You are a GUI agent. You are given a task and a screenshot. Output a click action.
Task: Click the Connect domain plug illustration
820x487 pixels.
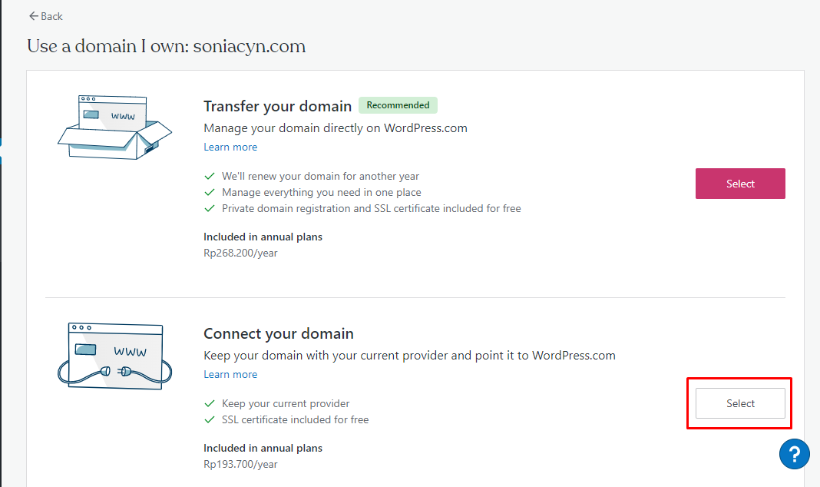(x=114, y=356)
